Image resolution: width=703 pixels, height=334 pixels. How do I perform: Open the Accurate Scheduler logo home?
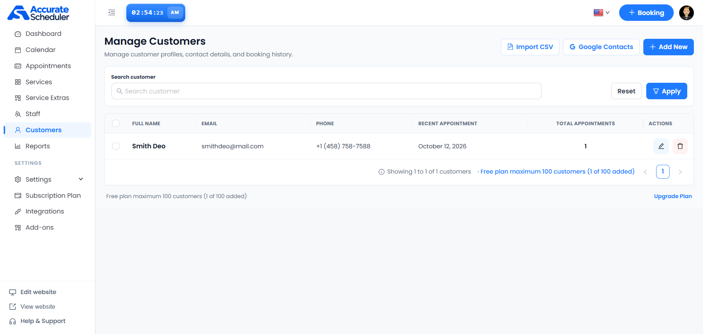(38, 13)
